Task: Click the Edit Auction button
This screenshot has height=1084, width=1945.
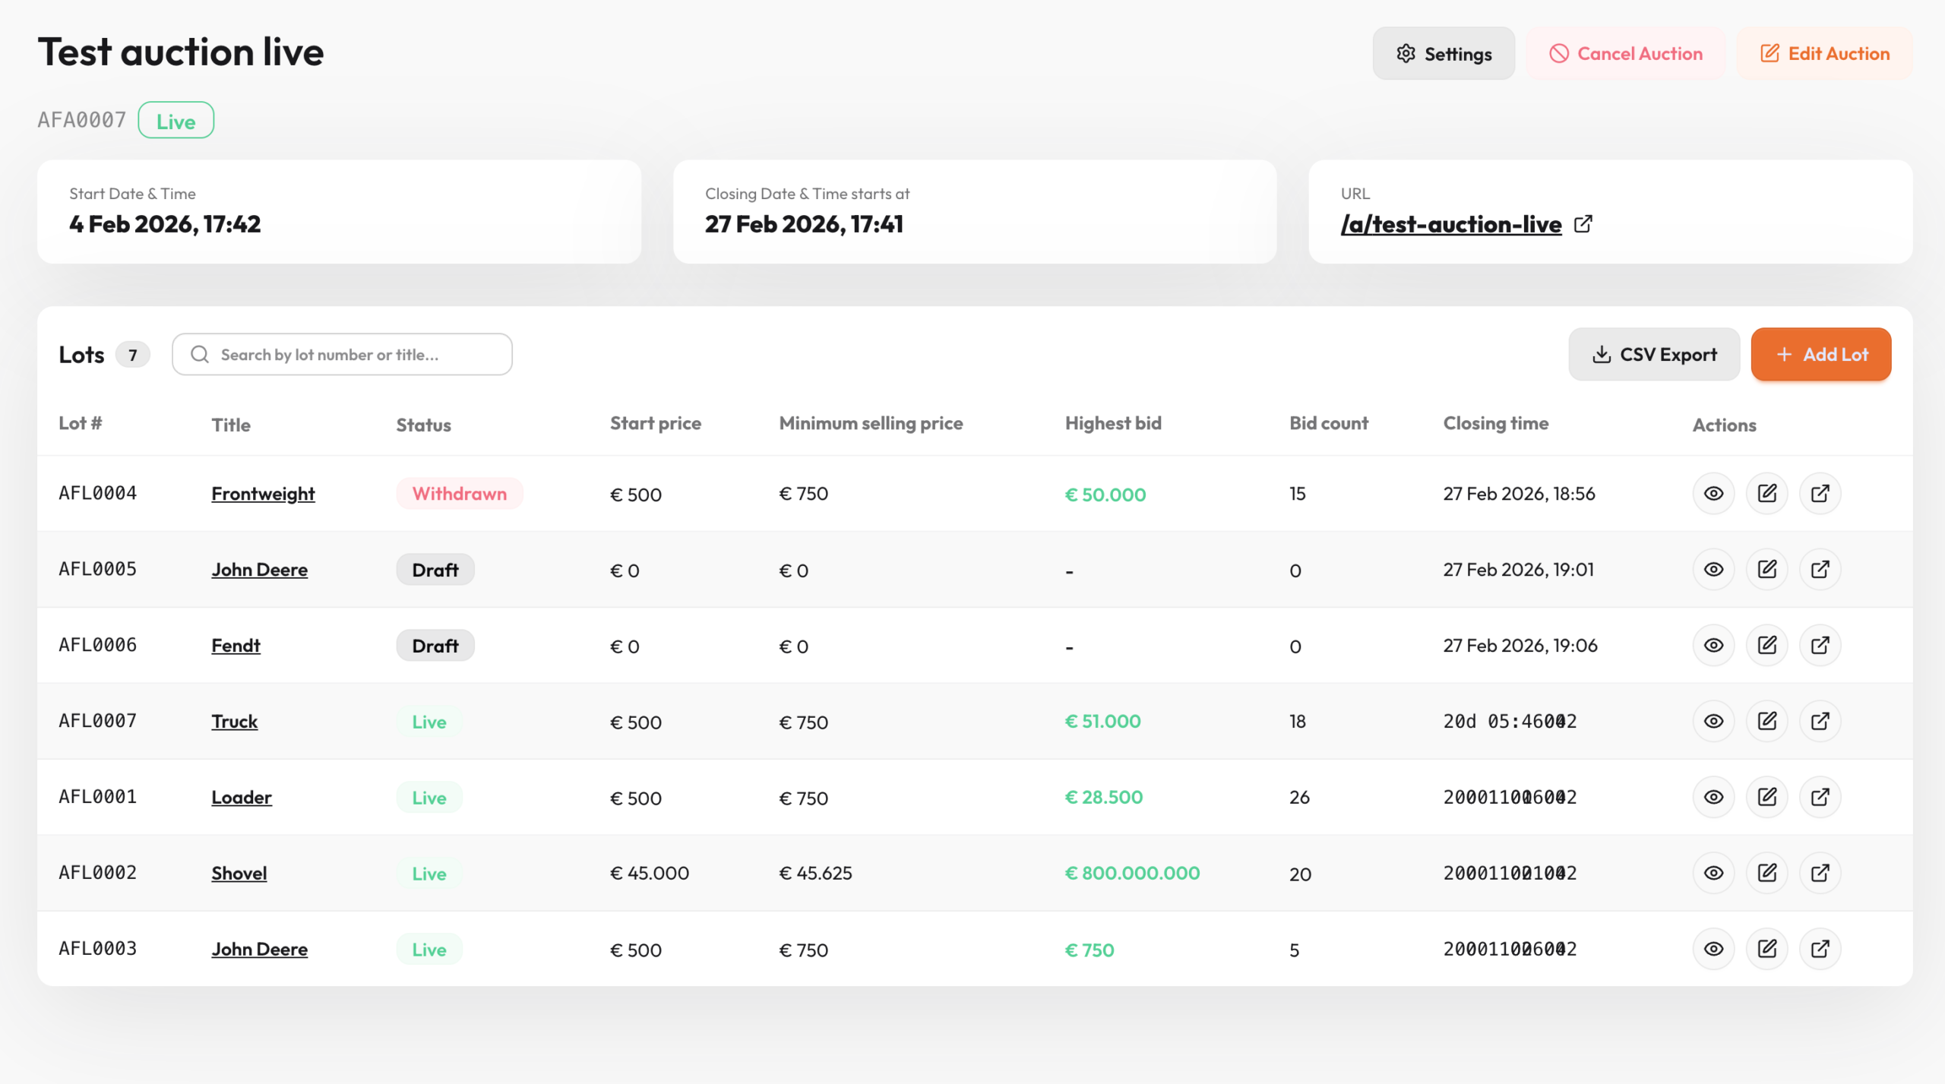Action: tap(1824, 54)
